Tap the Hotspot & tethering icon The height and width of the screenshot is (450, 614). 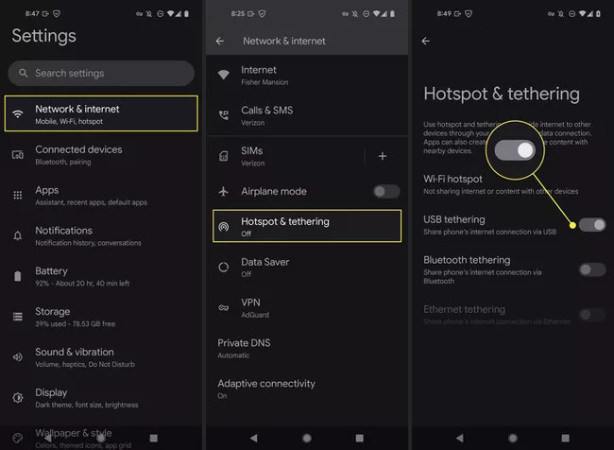coord(224,227)
